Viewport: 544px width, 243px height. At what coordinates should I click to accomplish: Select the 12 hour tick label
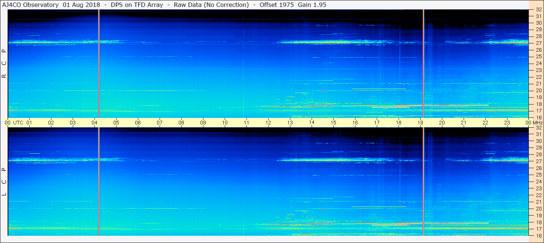click(268, 123)
